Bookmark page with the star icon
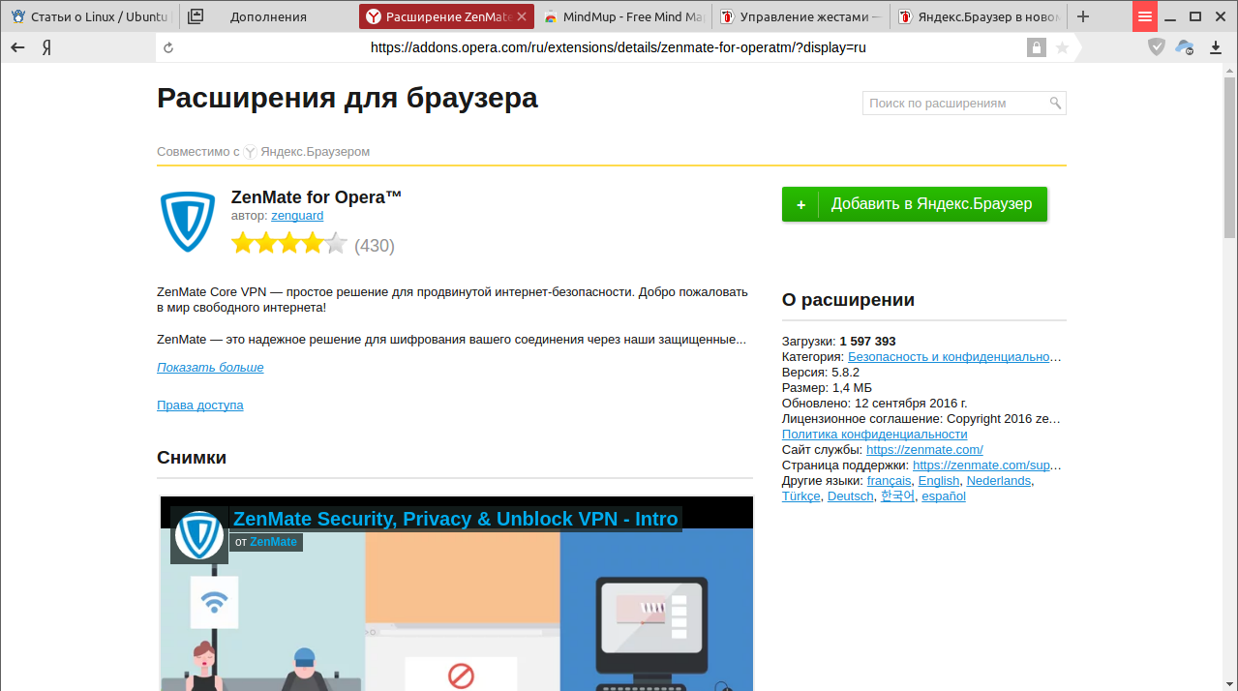This screenshot has width=1238, height=691. pos(1062,47)
